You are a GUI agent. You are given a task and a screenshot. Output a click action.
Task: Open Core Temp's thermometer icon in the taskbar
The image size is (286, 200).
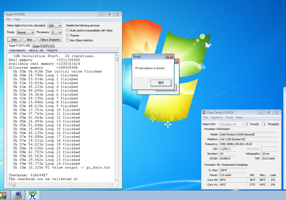3,195
